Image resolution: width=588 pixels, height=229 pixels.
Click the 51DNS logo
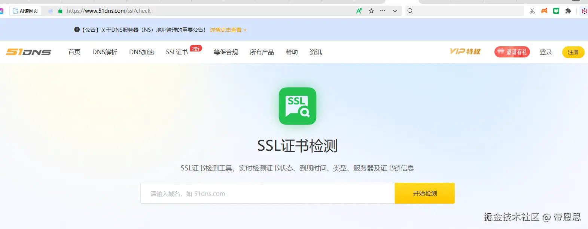tap(28, 52)
